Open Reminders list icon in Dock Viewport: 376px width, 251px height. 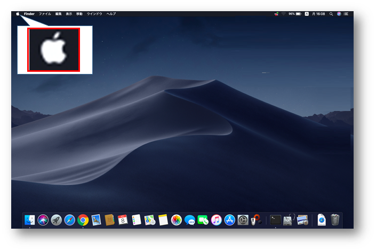[x=136, y=220]
